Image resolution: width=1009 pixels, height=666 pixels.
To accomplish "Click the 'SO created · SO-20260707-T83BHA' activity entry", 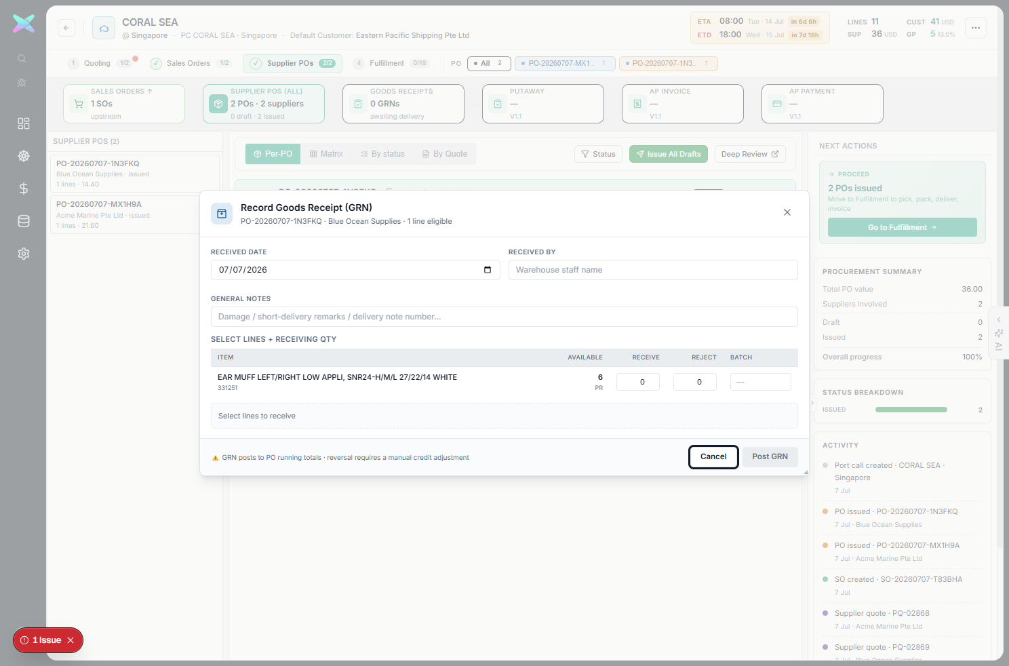I will click(901, 585).
